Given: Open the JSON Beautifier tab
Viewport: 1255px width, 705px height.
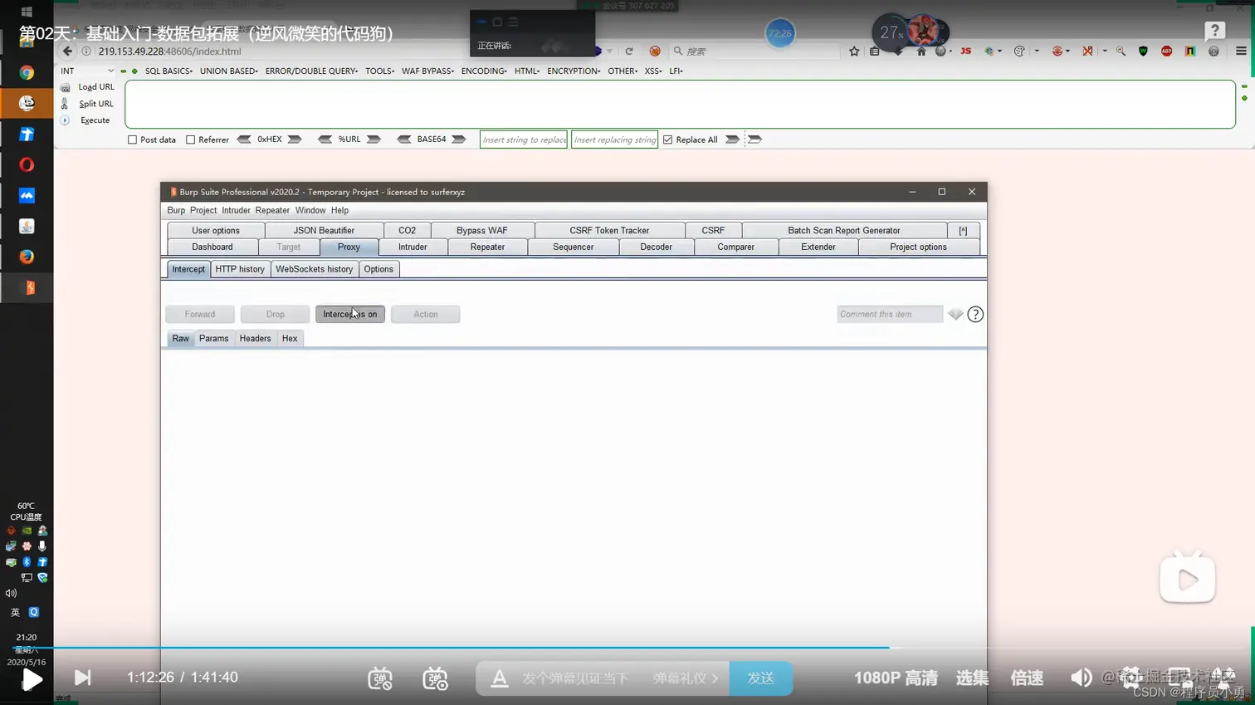Looking at the screenshot, I should [324, 231].
